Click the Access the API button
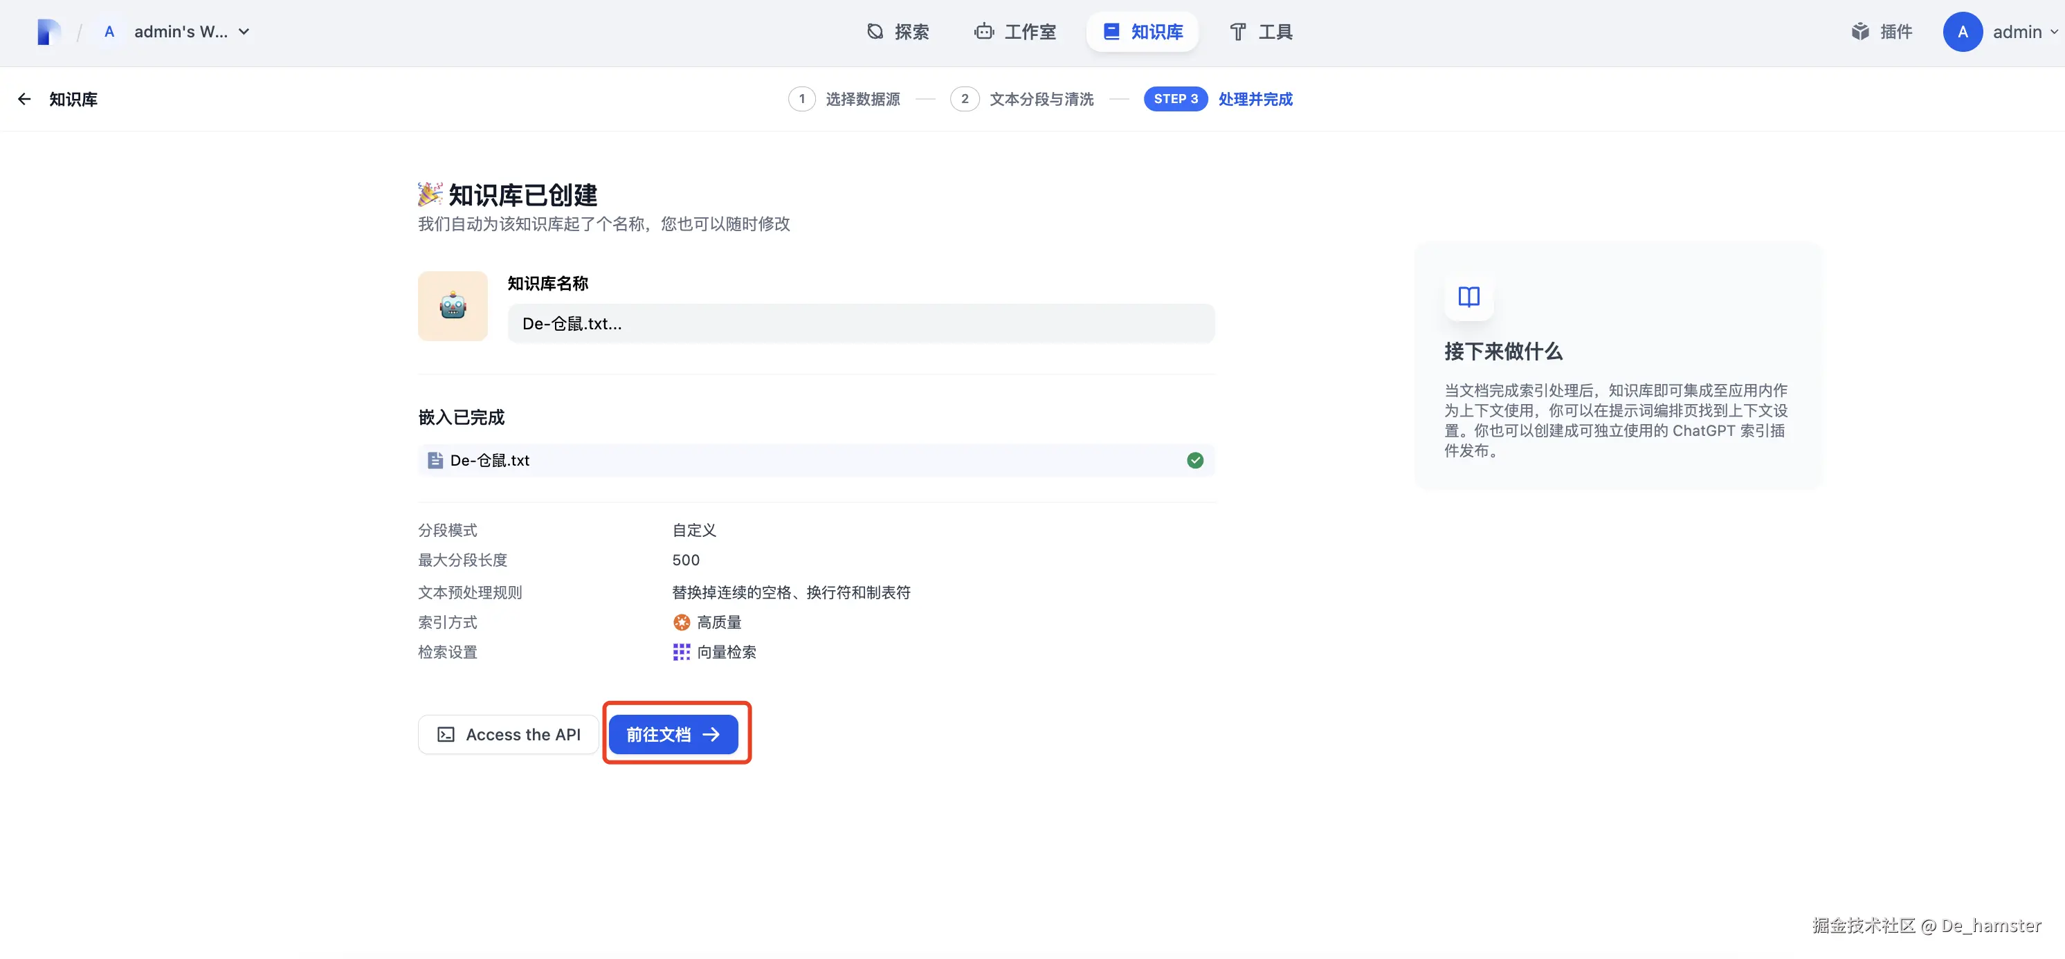The height and width of the screenshot is (959, 2065). [508, 735]
